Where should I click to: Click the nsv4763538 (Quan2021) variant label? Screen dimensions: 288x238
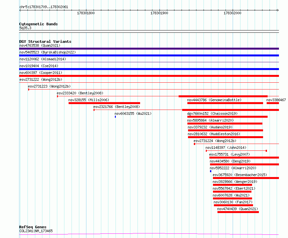tap(40, 45)
